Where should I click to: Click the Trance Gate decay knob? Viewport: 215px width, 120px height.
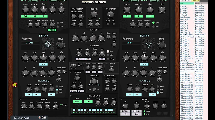click(98, 103)
